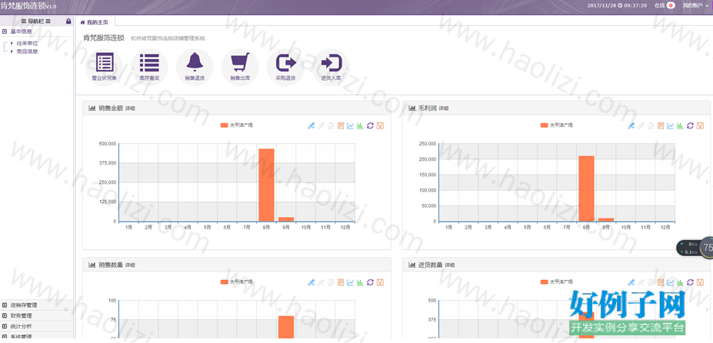Open 详细 link beside 毛利润
Viewport: 713px width, 343px height.
[443, 108]
